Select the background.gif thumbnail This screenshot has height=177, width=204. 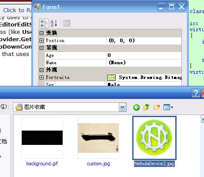coord(42,138)
